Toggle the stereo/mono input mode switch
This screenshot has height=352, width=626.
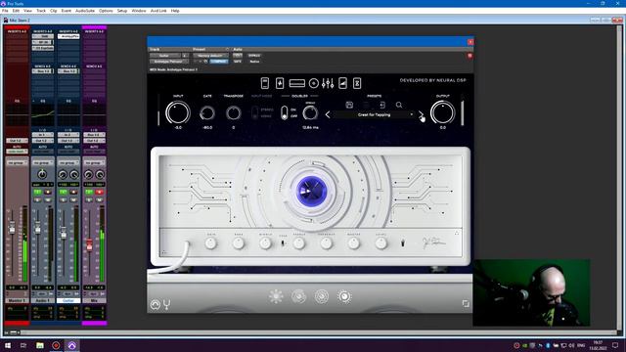click(254, 113)
